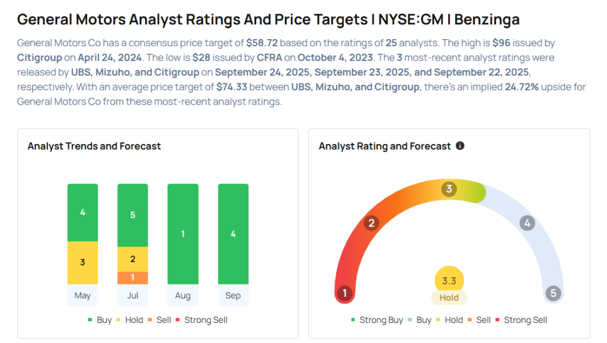Select the September green Buy bar
607x343 pixels.
[x=233, y=234]
